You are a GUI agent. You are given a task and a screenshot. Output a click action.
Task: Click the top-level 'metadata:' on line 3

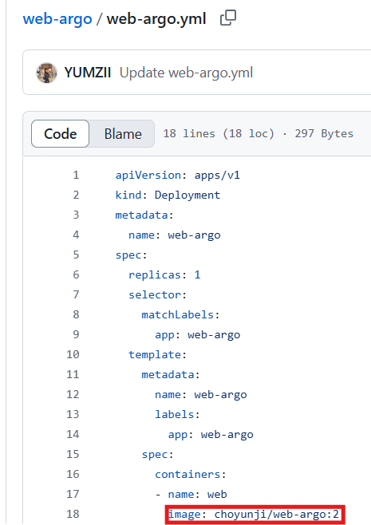pos(144,215)
